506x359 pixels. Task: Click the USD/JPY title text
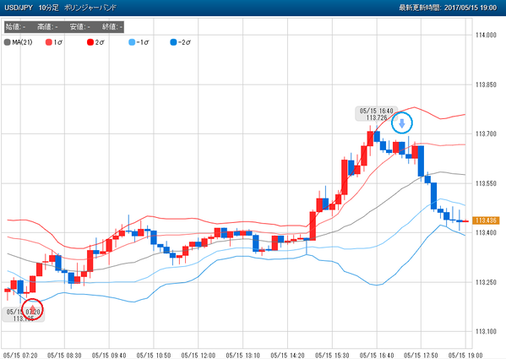(19, 8)
